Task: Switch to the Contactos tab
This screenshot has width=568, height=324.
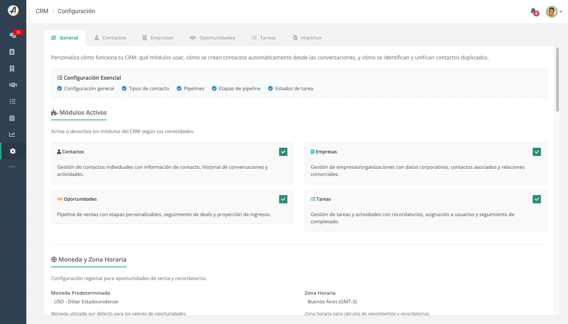Action: (x=110, y=38)
